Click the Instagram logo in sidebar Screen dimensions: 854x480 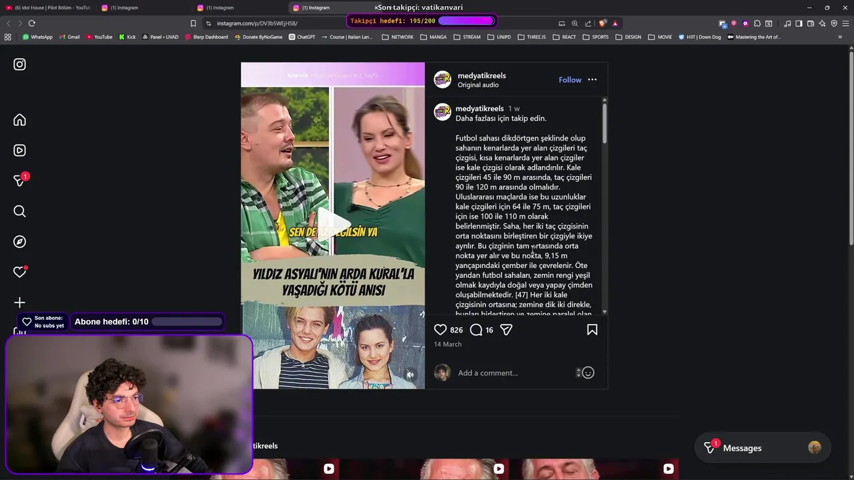coord(19,65)
